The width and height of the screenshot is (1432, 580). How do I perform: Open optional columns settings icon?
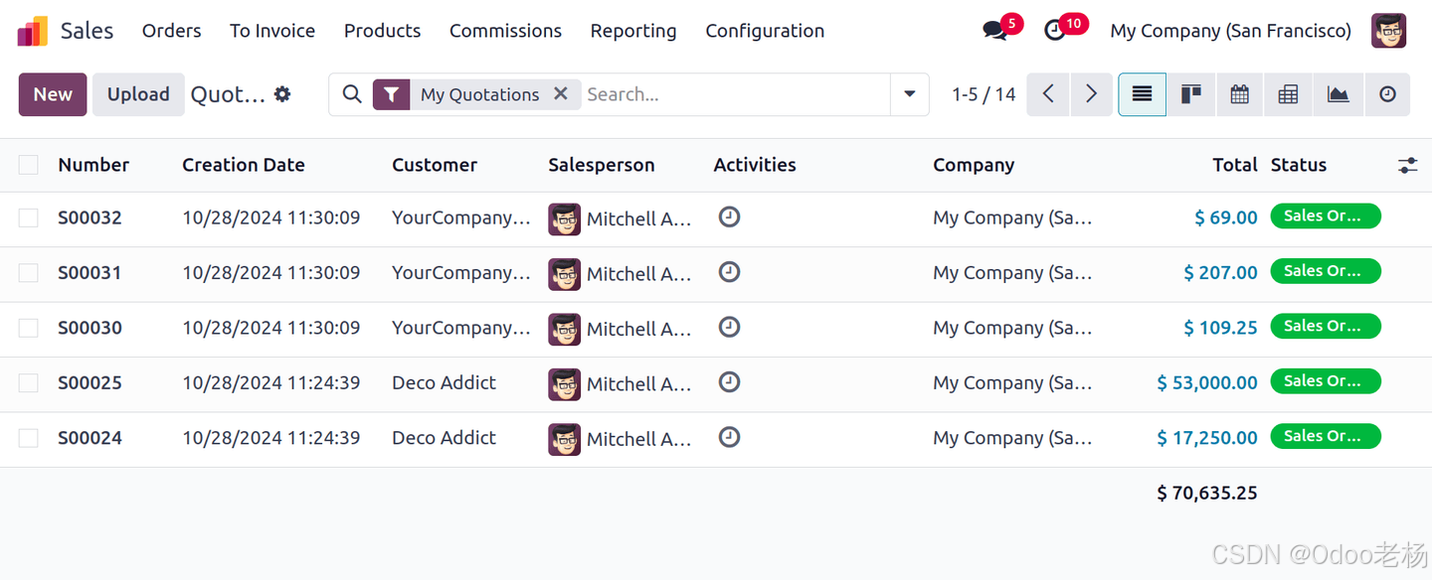click(1407, 166)
